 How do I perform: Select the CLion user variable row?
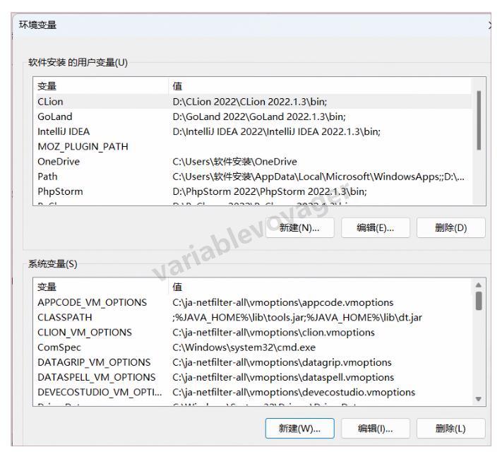[252, 102]
